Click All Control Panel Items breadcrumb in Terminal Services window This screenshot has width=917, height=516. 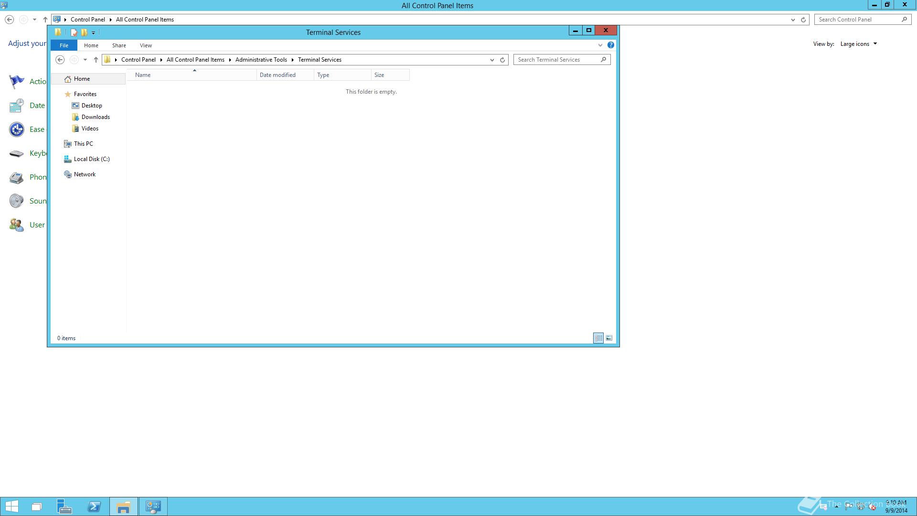click(x=195, y=60)
